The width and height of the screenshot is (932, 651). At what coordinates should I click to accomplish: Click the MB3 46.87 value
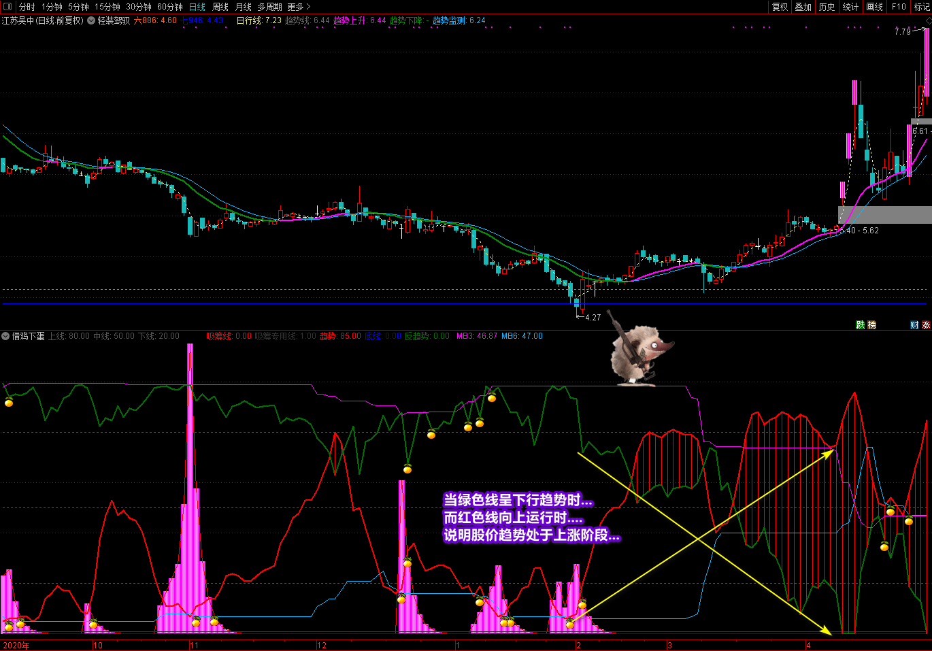(477, 336)
